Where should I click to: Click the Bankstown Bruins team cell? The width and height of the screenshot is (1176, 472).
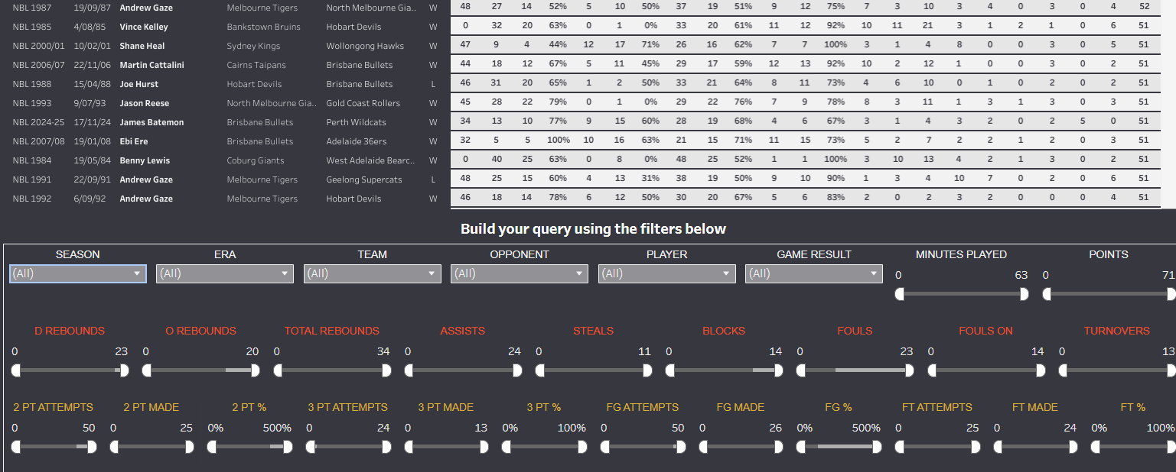click(264, 27)
